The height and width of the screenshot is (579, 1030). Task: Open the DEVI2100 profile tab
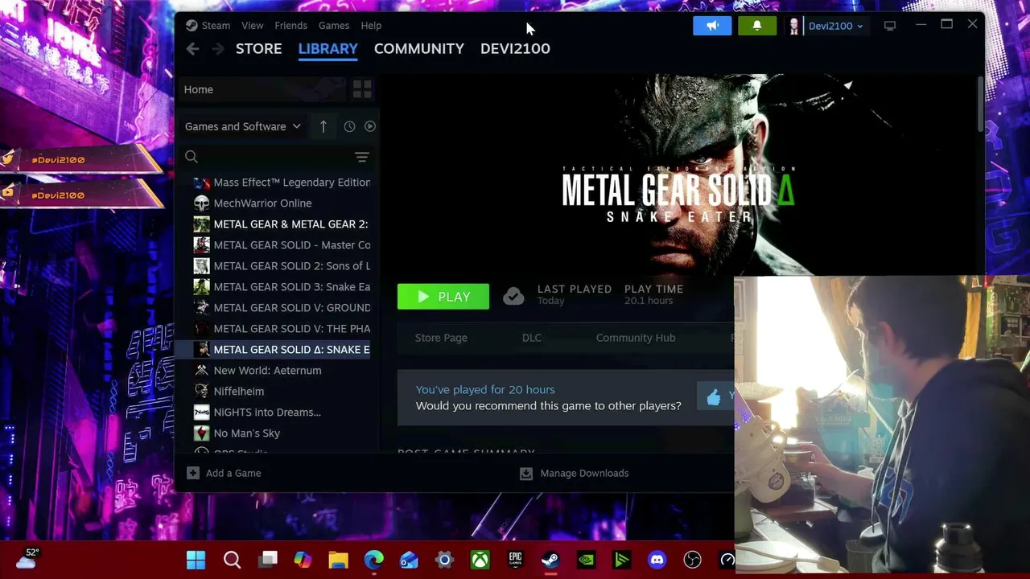click(x=515, y=48)
